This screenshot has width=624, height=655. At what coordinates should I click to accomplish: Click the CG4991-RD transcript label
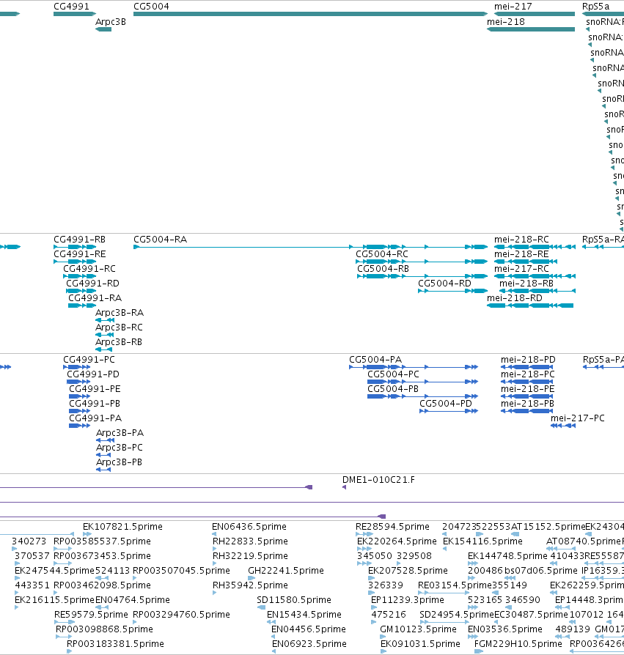click(92, 284)
